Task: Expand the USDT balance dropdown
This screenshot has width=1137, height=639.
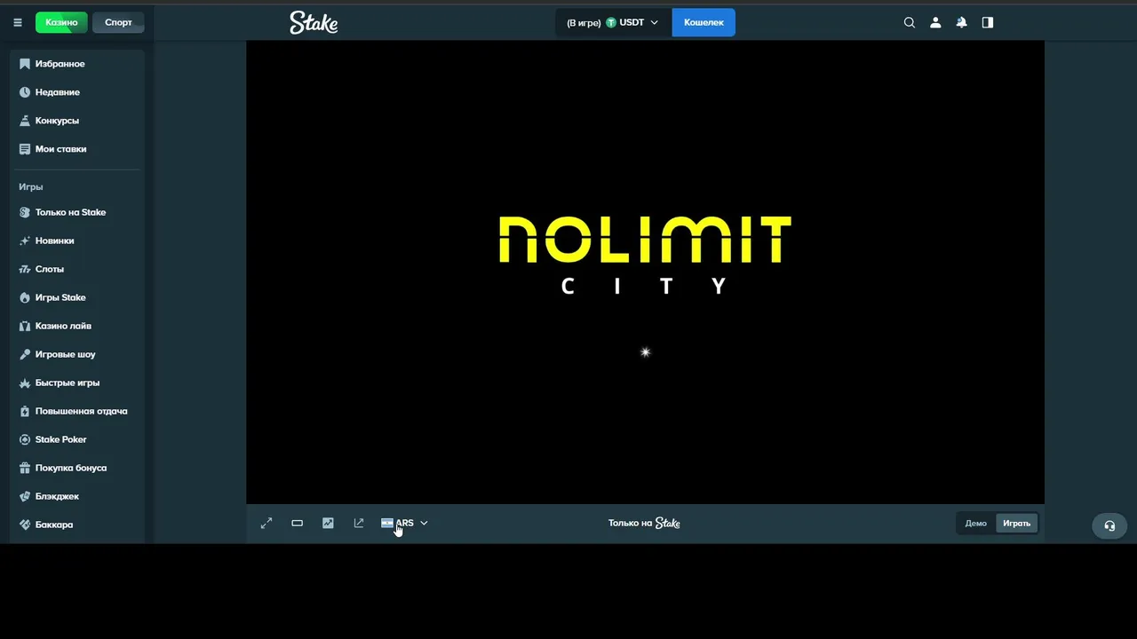Action: [x=613, y=23]
